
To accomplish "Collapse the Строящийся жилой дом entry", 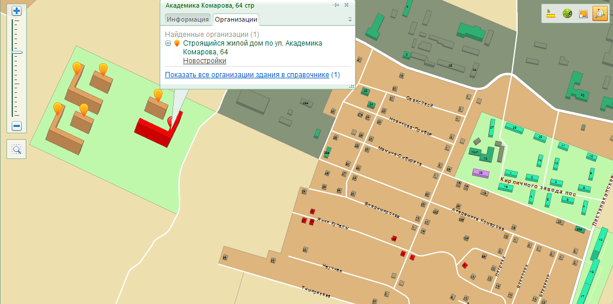I will click(x=168, y=43).
